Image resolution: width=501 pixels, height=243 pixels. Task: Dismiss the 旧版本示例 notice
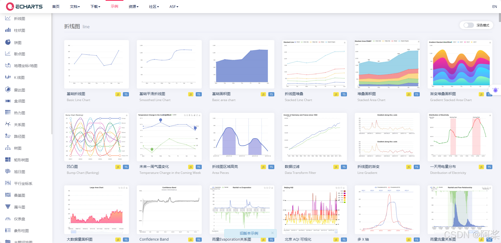[x=272, y=233]
